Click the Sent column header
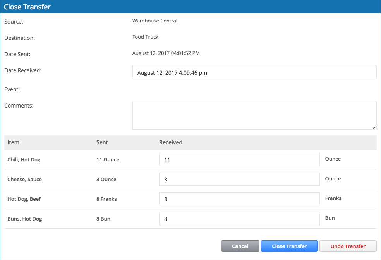This screenshot has height=260, width=381. click(x=102, y=142)
